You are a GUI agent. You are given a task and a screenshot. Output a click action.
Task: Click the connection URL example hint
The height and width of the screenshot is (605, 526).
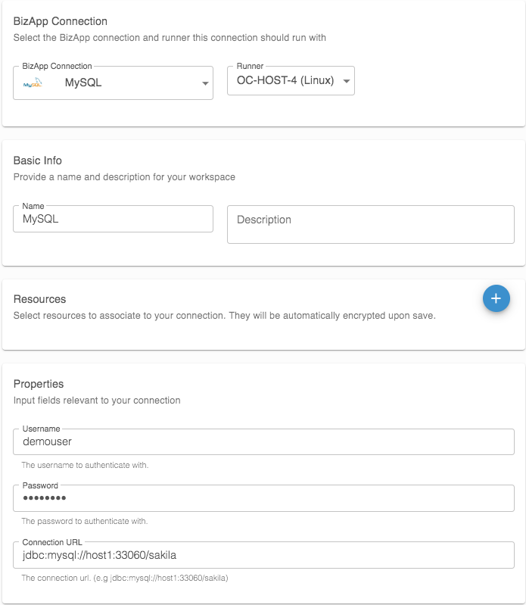point(125,578)
